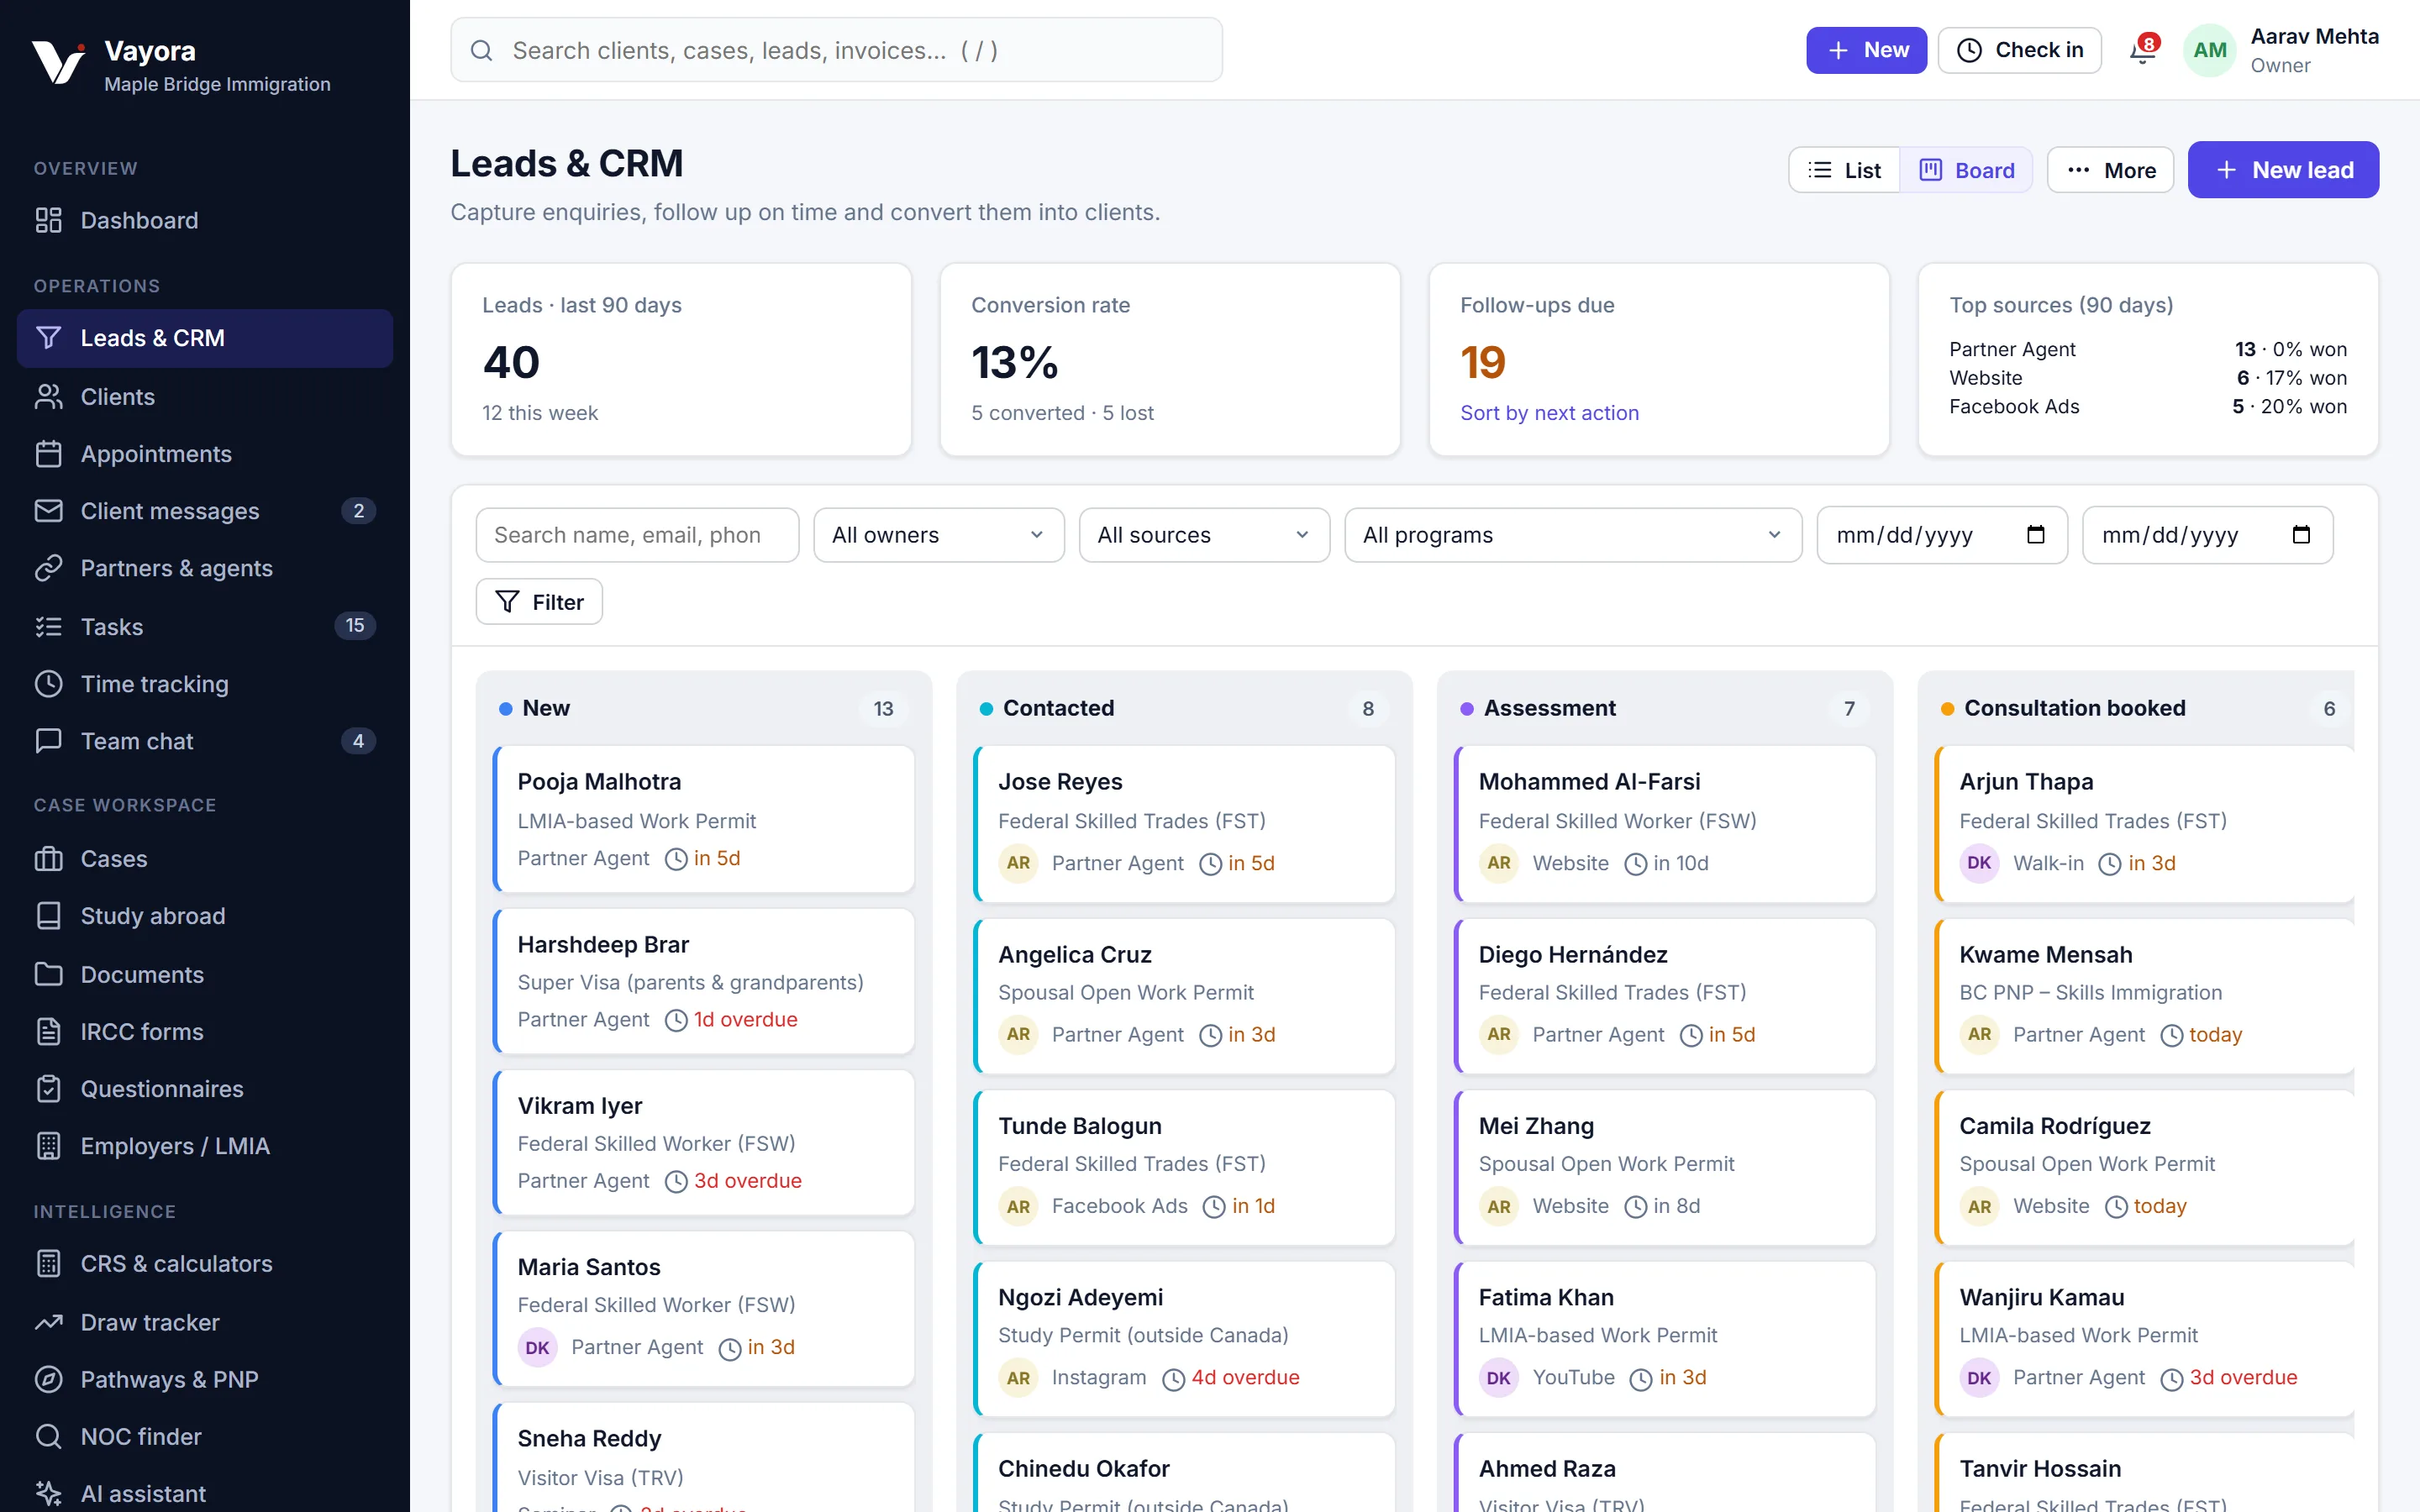The width and height of the screenshot is (2420, 1512).
Task: Open AI assistant from sidebar
Action: point(205,1493)
